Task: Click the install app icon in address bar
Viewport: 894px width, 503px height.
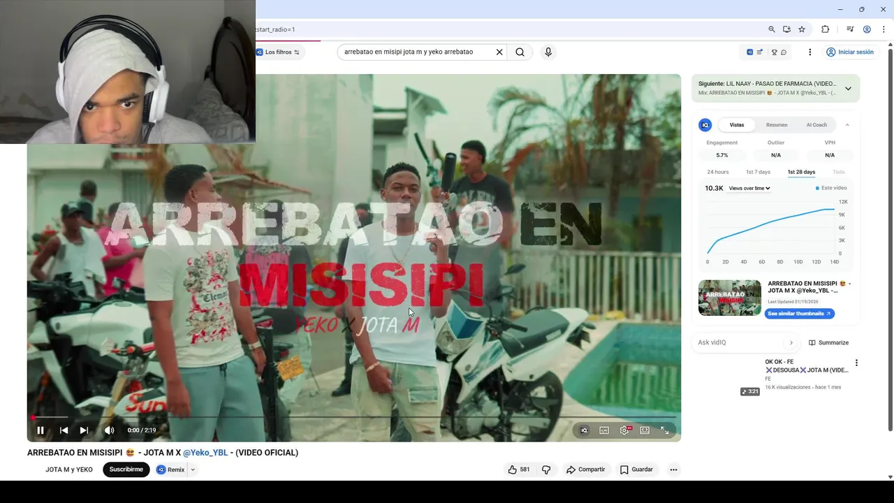Action: point(786,29)
